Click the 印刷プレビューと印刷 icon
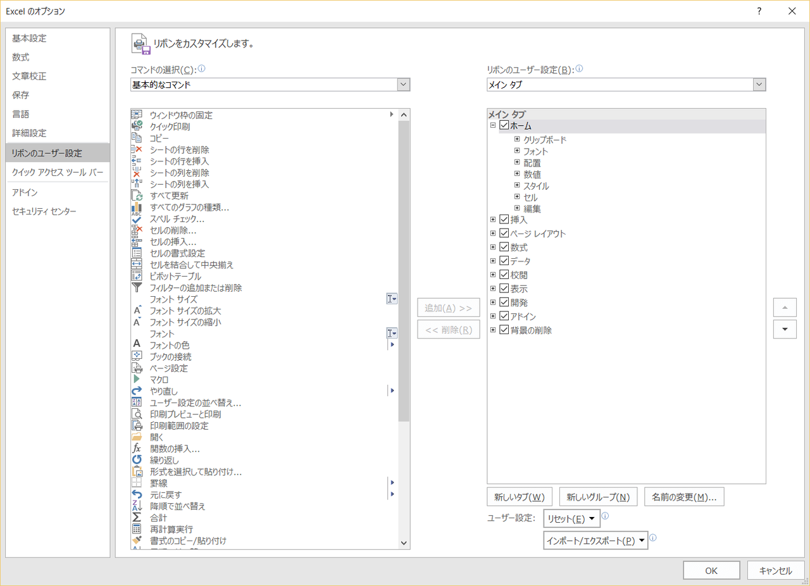Viewport: 810px width, 586px height. pyautogui.click(x=137, y=414)
